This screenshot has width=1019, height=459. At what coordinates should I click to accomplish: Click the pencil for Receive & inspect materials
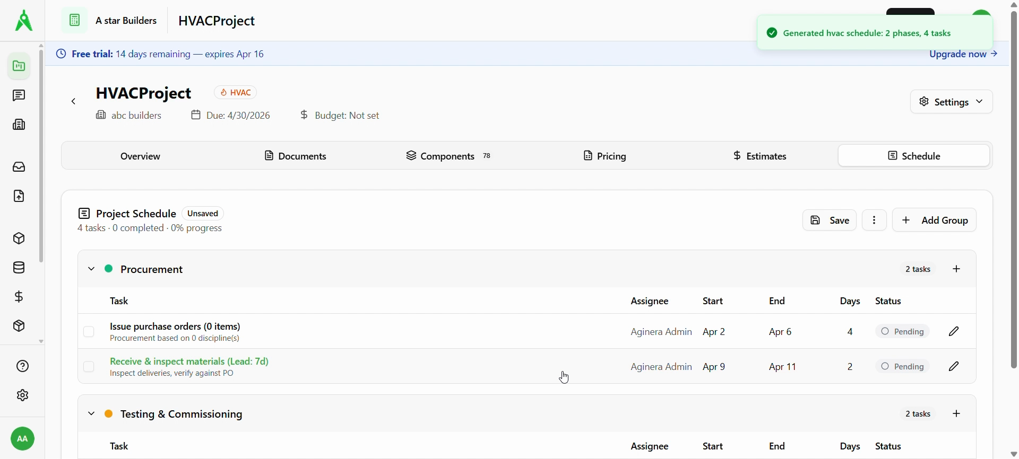pyautogui.click(x=954, y=367)
